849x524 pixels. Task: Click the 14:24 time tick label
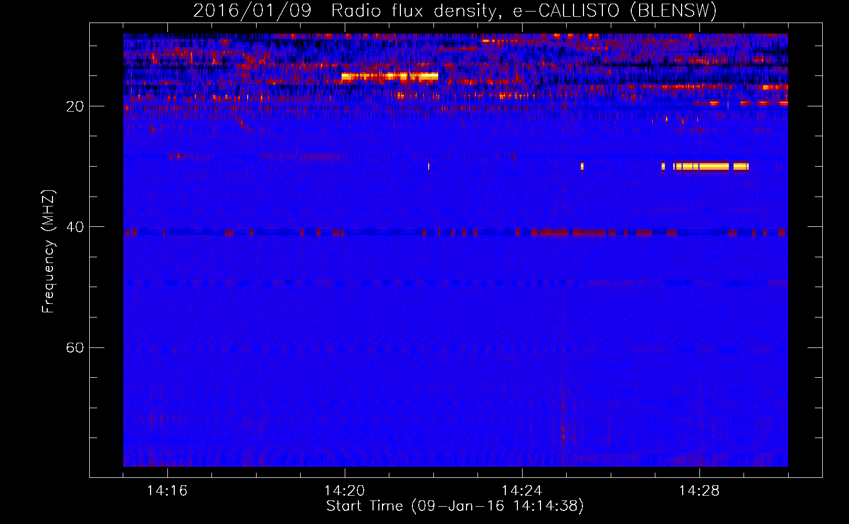pyautogui.click(x=522, y=491)
